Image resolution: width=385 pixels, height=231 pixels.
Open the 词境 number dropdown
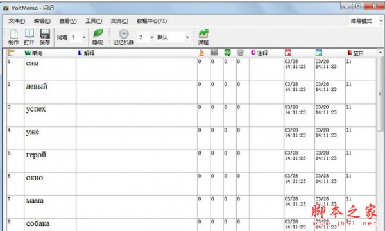[84, 37]
